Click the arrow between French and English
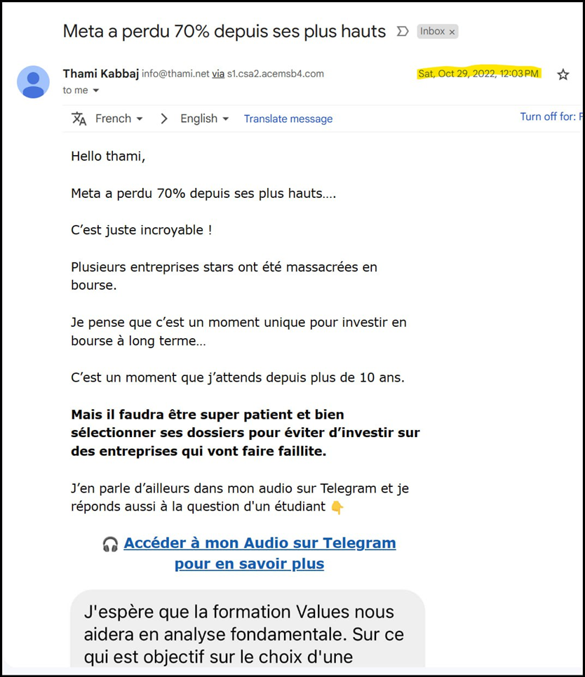This screenshot has height=677, width=585. click(x=163, y=119)
